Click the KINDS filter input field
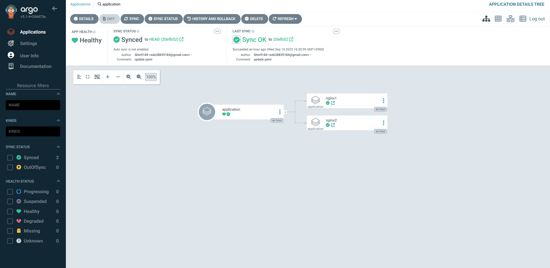Image resolution: width=550 pixels, height=268 pixels. [33, 131]
